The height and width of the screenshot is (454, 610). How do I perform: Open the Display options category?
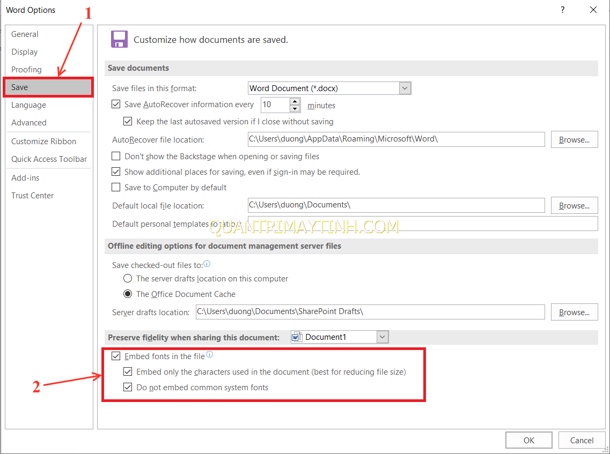pyautogui.click(x=49, y=51)
